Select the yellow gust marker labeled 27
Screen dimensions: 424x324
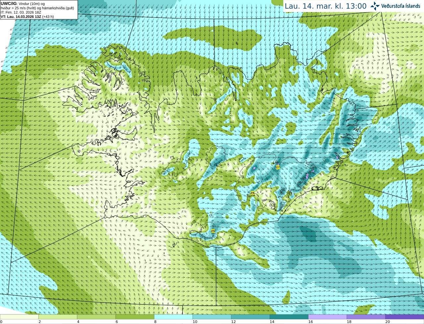[278, 167]
